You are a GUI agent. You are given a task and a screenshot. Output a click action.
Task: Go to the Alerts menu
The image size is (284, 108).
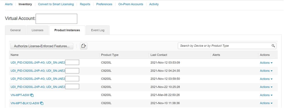pyautogui.click(x=9, y=4)
